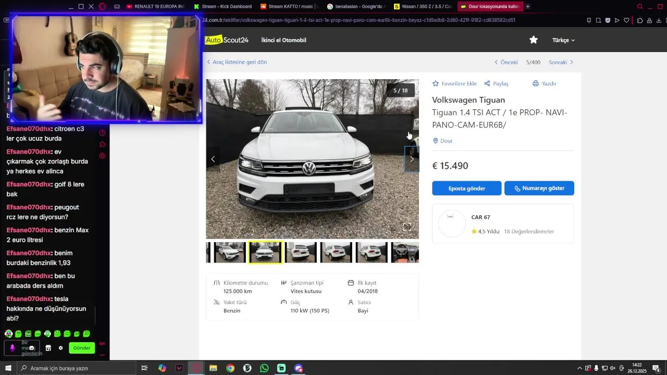The width and height of the screenshot is (667, 375).
Task: Show hidden system tray icons
Action: [x=579, y=368]
